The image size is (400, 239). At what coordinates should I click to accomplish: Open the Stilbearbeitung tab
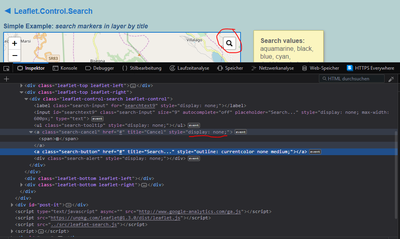click(x=142, y=68)
